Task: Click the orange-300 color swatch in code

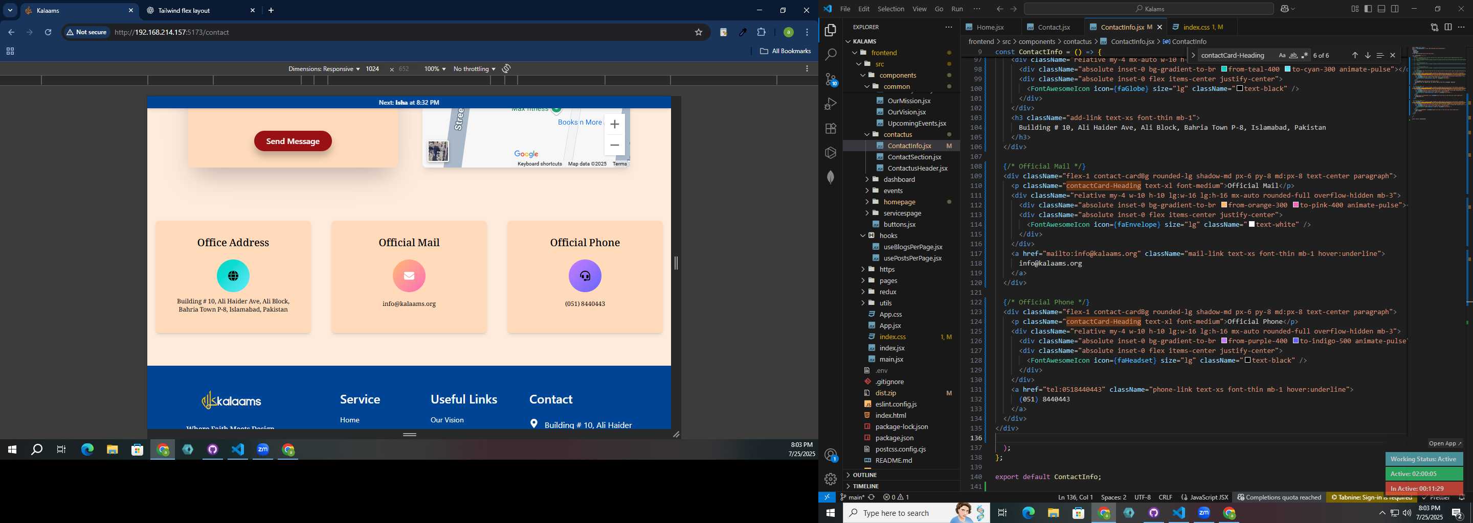Action: pyautogui.click(x=1224, y=205)
